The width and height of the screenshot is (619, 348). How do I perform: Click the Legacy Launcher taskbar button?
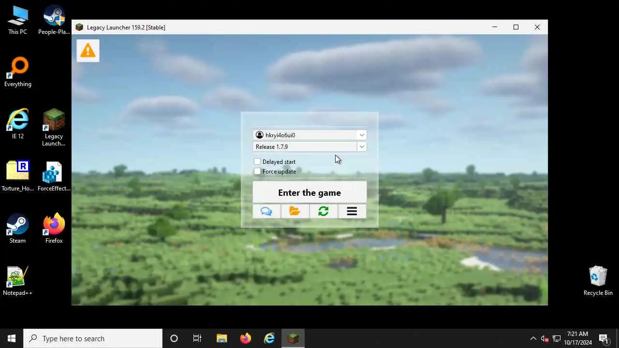coord(293,338)
